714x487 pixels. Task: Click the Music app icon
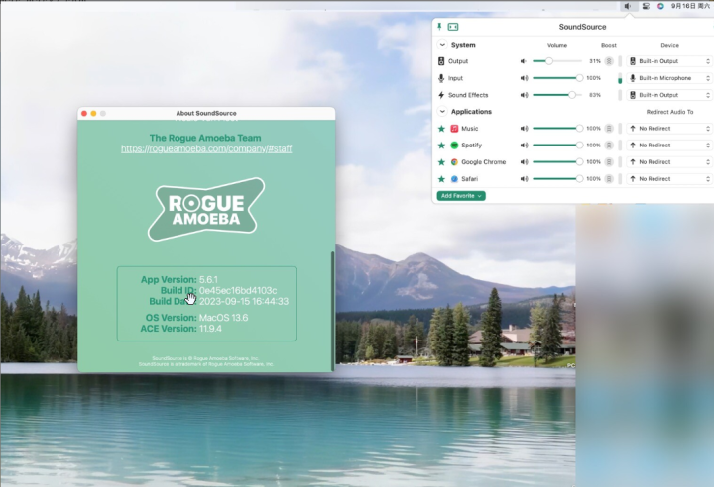pyautogui.click(x=454, y=129)
